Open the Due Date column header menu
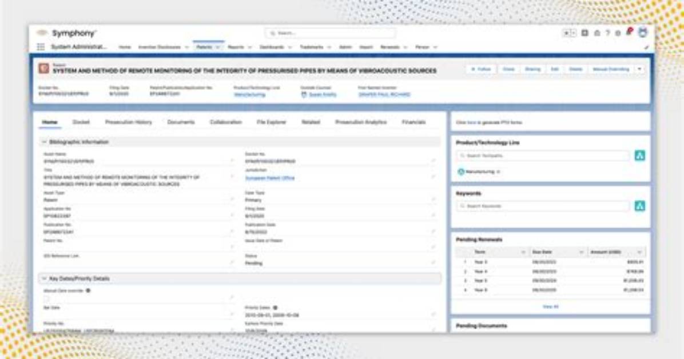The height and width of the screenshot is (359, 684). pyautogui.click(x=581, y=252)
